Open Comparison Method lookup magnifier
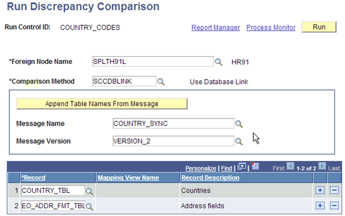This screenshot has height=216, width=345. point(161,82)
